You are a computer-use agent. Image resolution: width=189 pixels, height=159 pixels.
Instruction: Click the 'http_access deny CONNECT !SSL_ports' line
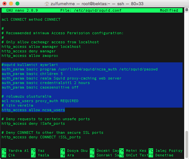[x=41, y=137]
